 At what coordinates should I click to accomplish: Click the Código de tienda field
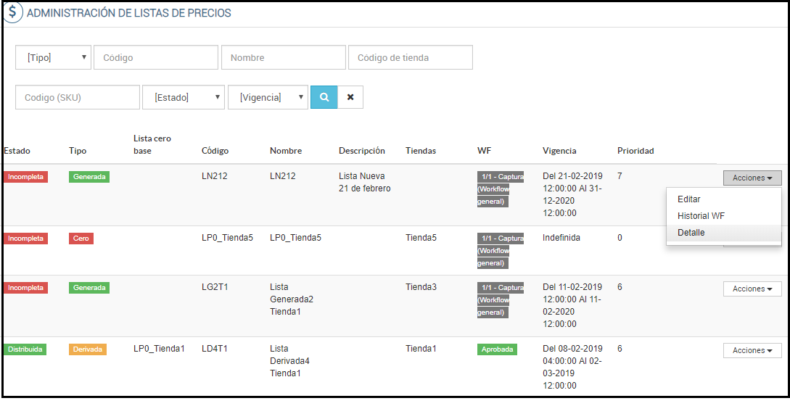tap(411, 58)
